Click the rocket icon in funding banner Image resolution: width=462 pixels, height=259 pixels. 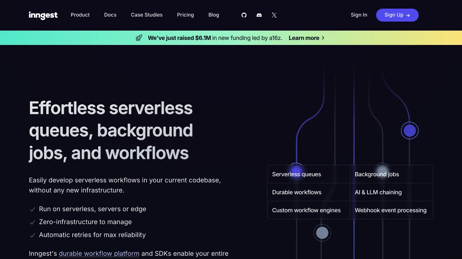coord(139,38)
